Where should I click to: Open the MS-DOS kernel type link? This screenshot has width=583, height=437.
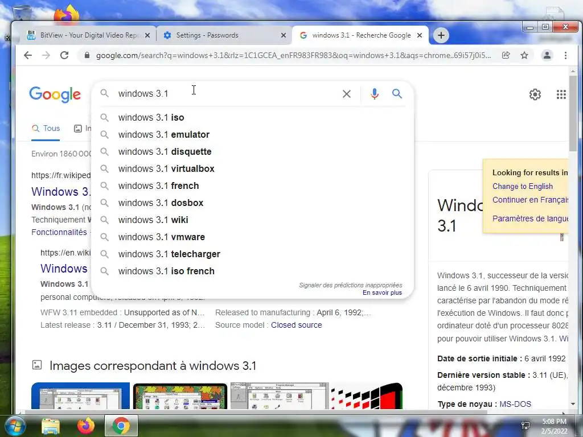click(x=515, y=404)
